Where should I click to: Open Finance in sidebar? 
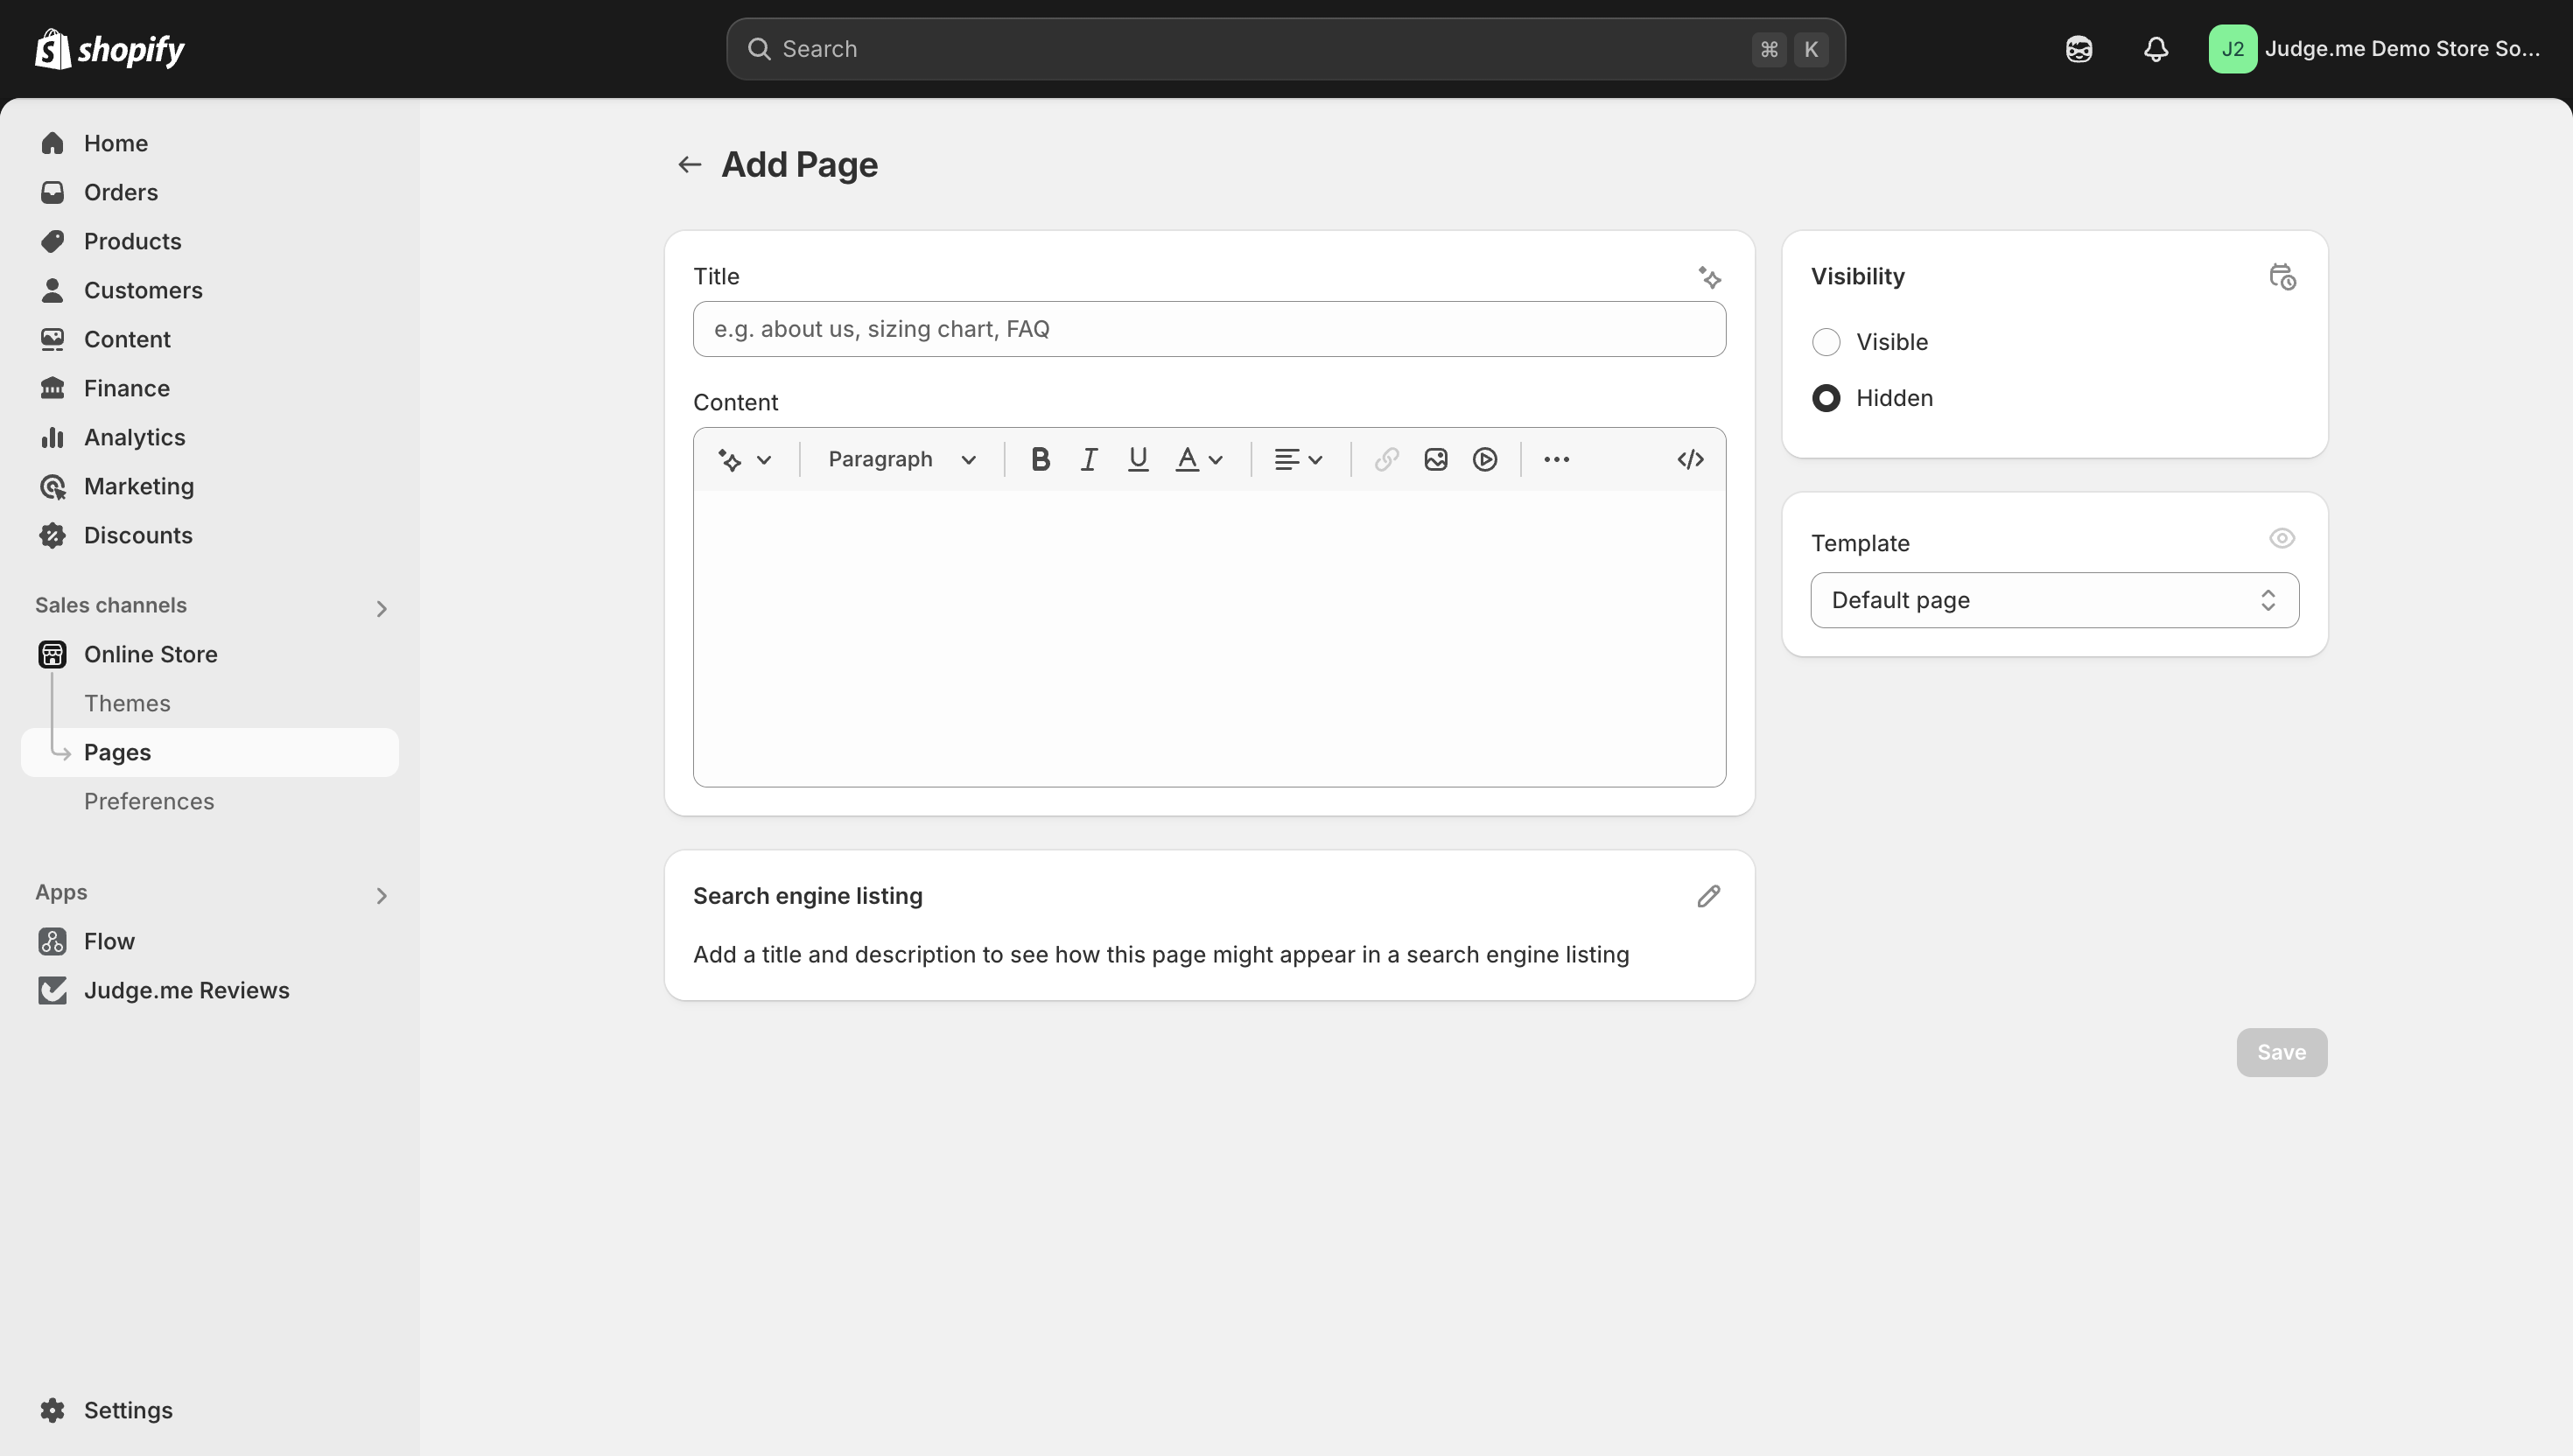tap(210, 388)
